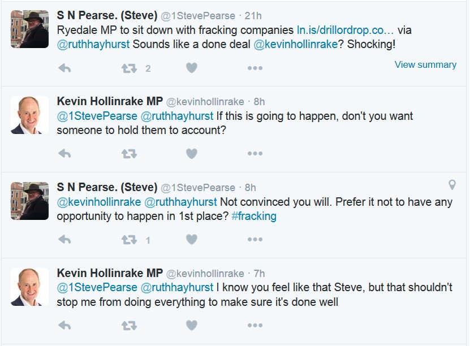470x346 pixels.
Task: Reply to Steve's 'Not convinced you will' tweet
Action: (64, 240)
